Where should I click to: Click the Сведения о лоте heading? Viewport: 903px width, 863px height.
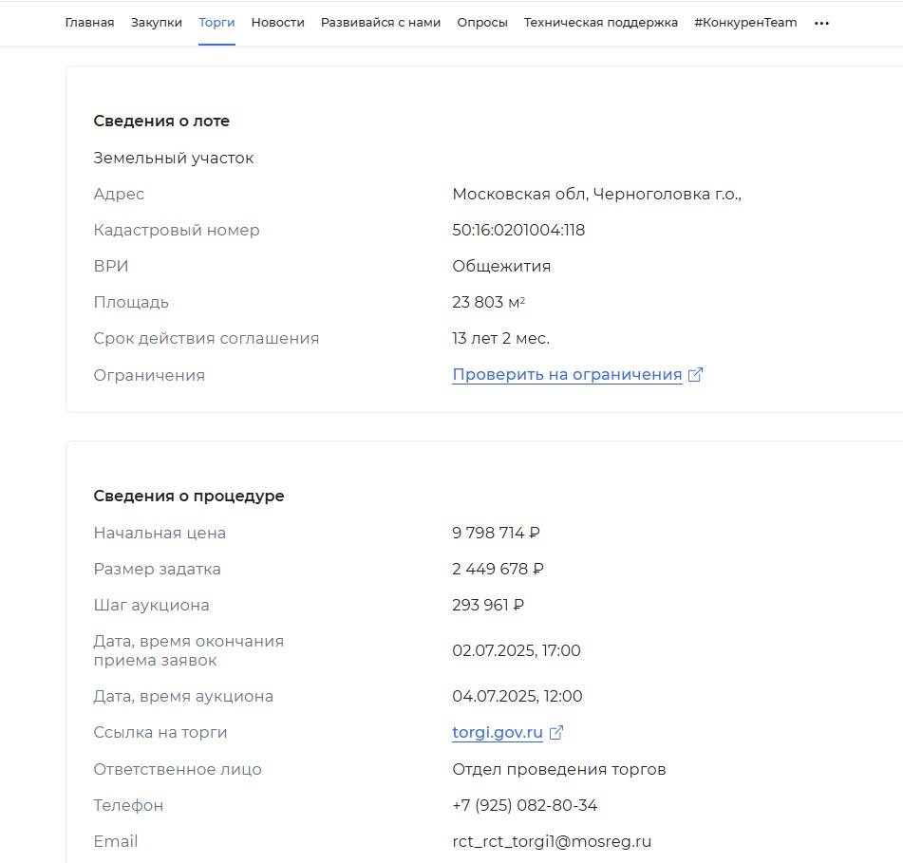coord(161,122)
